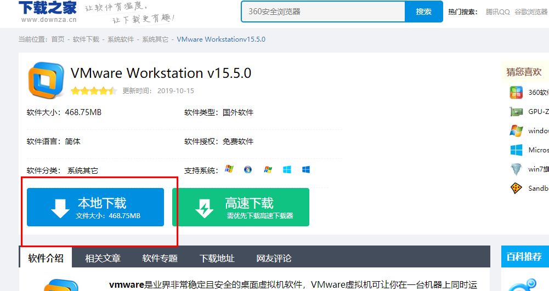Click the Sandb sidebar text link
Screen dimensions: 549x291
(539, 188)
